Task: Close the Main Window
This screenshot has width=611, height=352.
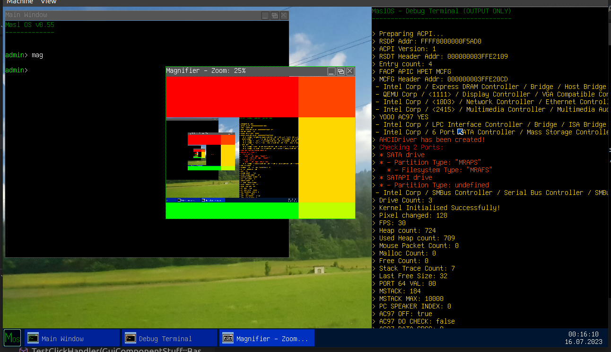Action: pos(284,15)
